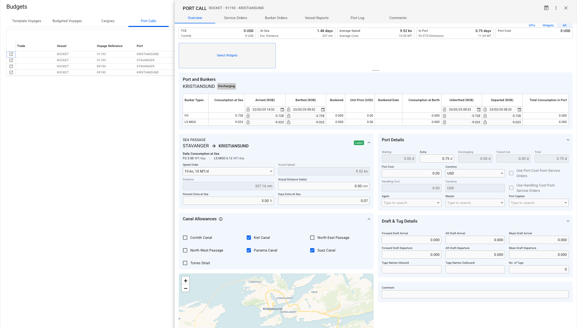Collapse the Port Details section

pyautogui.click(x=568, y=140)
